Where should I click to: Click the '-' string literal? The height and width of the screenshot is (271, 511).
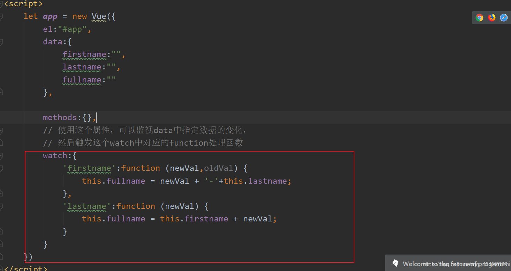(x=211, y=181)
